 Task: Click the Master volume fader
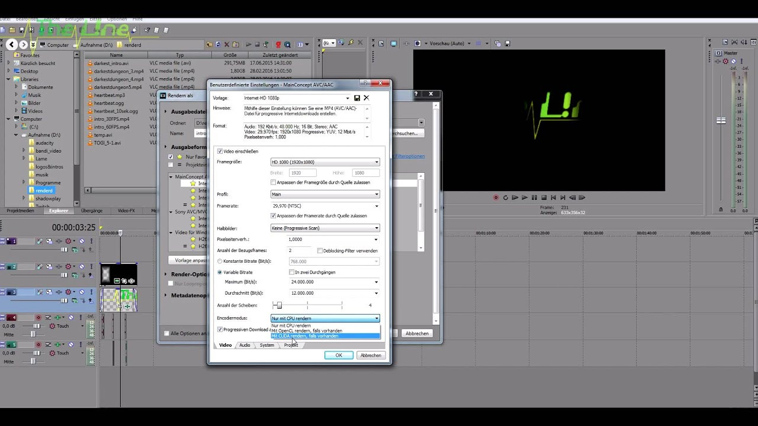point(721,120)
